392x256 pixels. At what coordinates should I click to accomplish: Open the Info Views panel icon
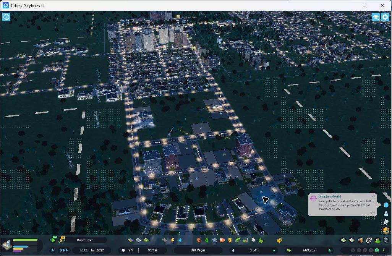pyautogui.click(x=6, y=17)
